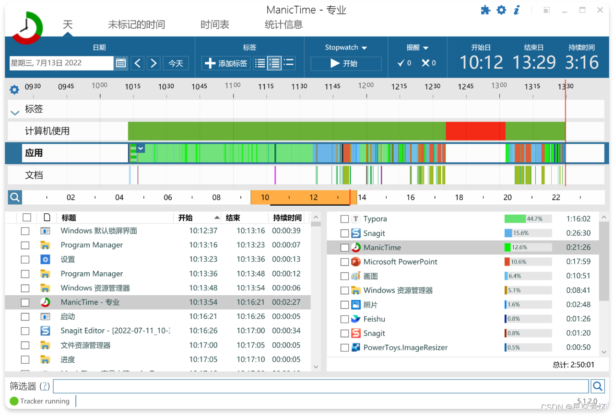This screenshot has height=416, width=614.
Task: Select the first tag list view icon
Action: [x=260, y=63]
